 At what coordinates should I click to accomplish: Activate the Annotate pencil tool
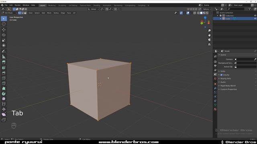(4, 51)
